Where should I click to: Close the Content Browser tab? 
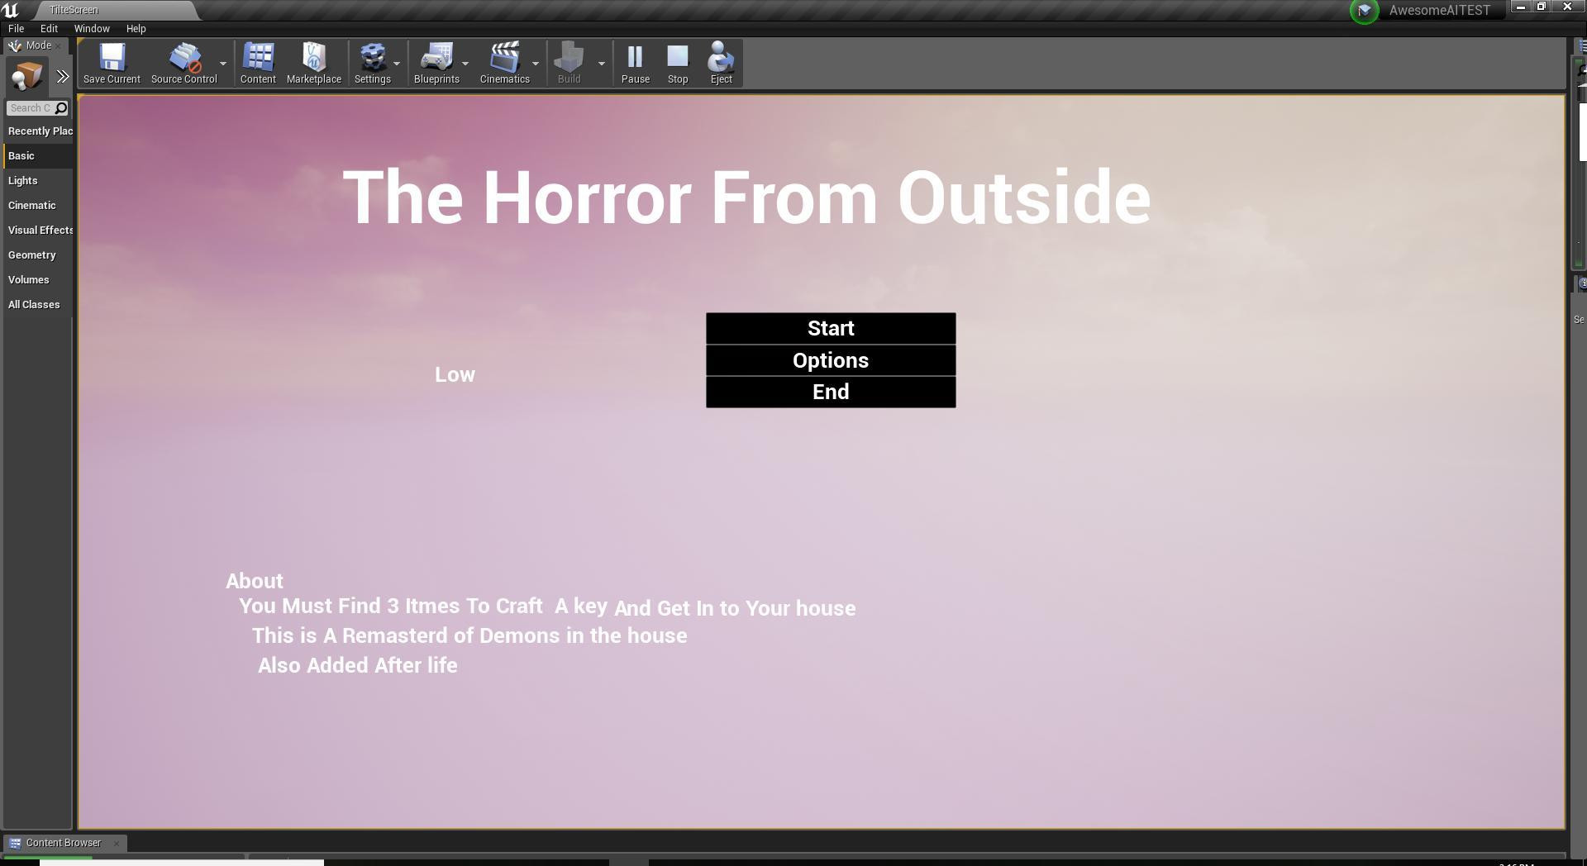tap(117, 843)
